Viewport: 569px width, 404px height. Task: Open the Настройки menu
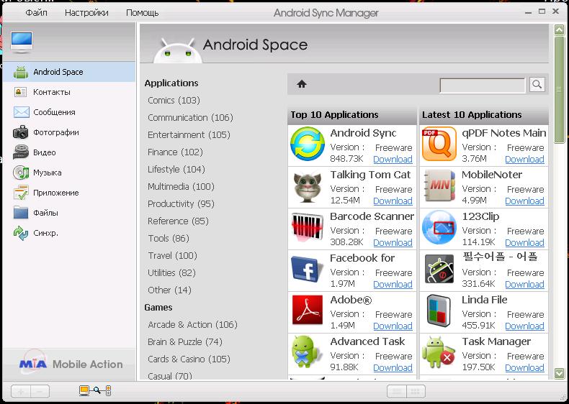86,13
